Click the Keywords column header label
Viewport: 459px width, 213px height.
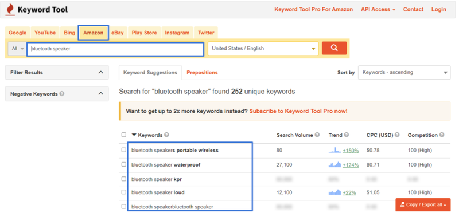click(150, 135)
